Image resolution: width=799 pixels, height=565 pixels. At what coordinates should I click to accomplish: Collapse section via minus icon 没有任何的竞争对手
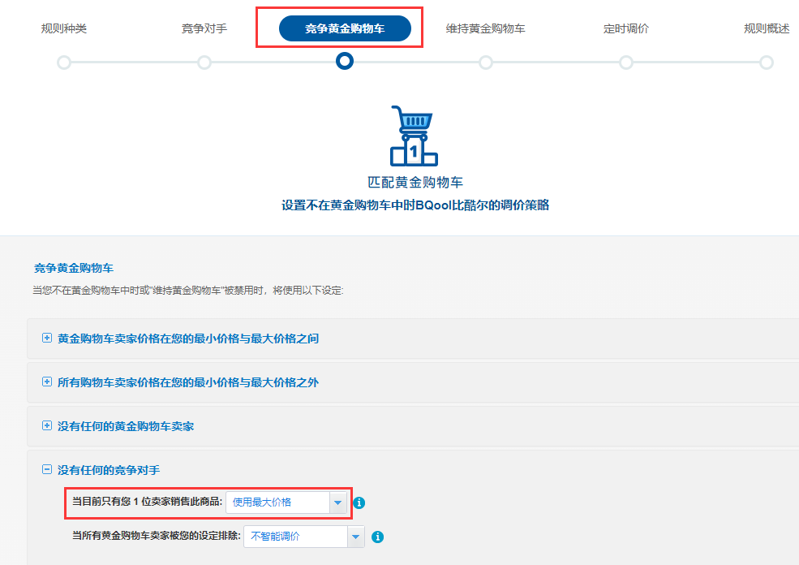[x=47, y=470]
